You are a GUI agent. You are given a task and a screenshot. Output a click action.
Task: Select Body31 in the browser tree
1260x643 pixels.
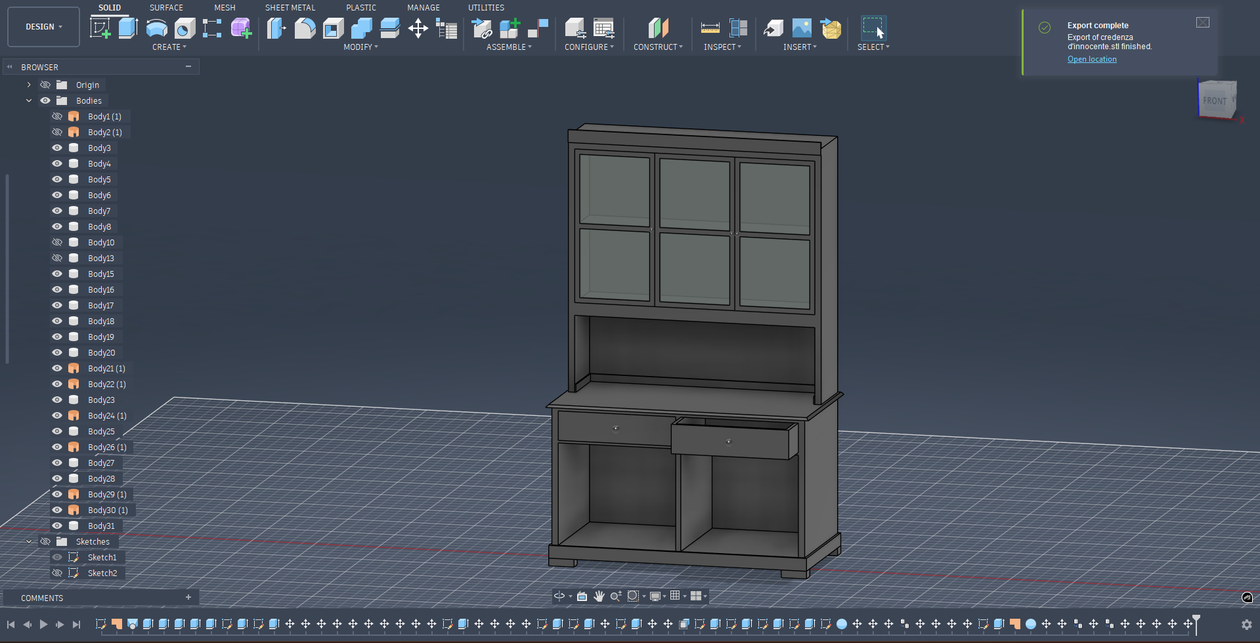coord(101,526)
